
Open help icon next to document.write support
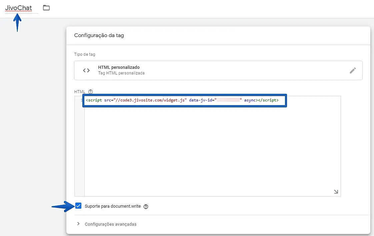click(x=146, y=207)
